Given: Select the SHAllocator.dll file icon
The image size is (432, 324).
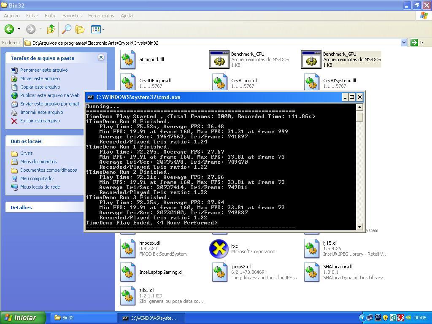Looking at the screenshot, I should 312,272.
